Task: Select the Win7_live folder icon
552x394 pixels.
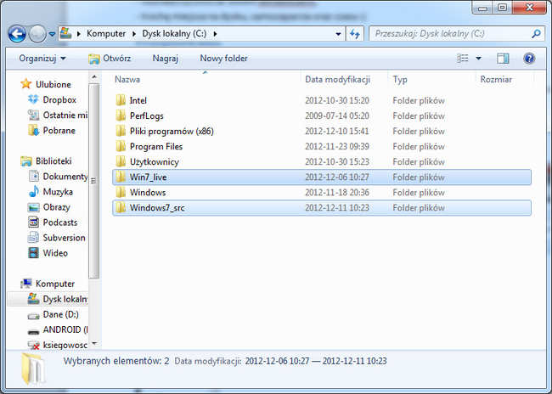Action: tap(121, 177)
